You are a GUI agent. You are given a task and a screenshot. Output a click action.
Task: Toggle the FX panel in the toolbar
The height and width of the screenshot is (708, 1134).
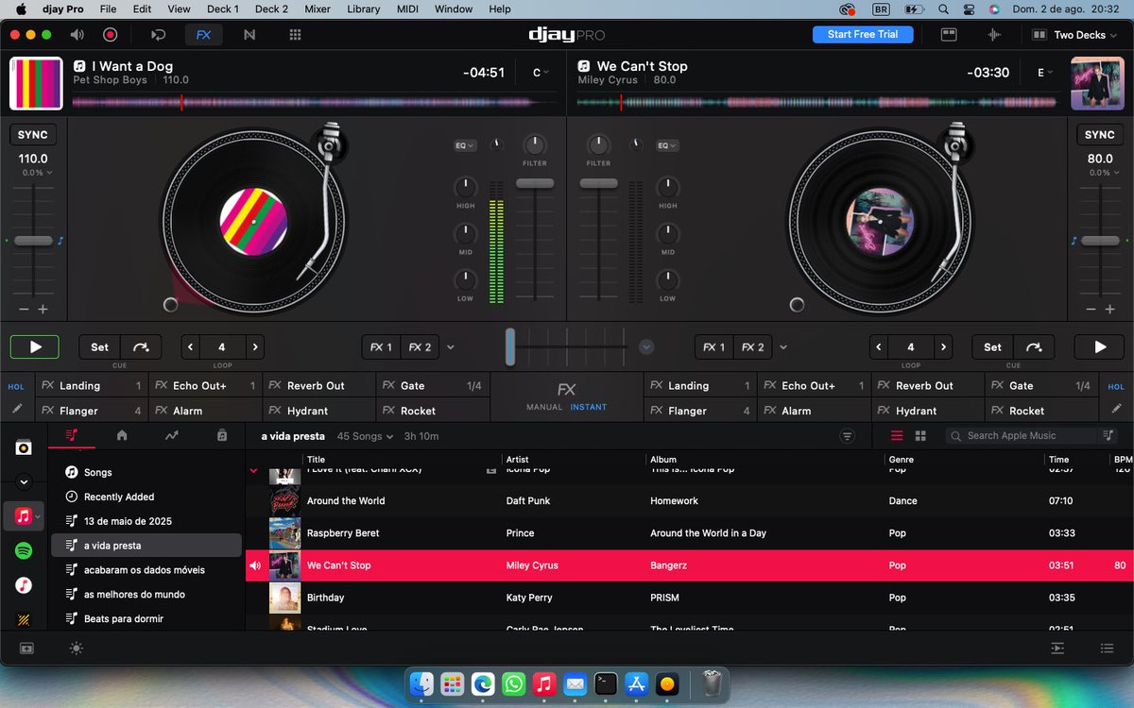[x=203, y=35]
